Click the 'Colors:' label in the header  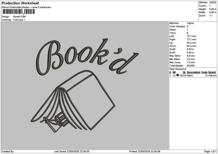point(203,6)
